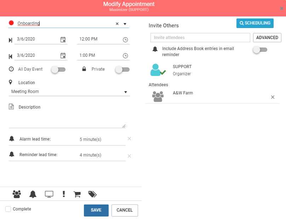Save the appointment
The width and height of the screenshot is (286, 219).
click(96, 210)
